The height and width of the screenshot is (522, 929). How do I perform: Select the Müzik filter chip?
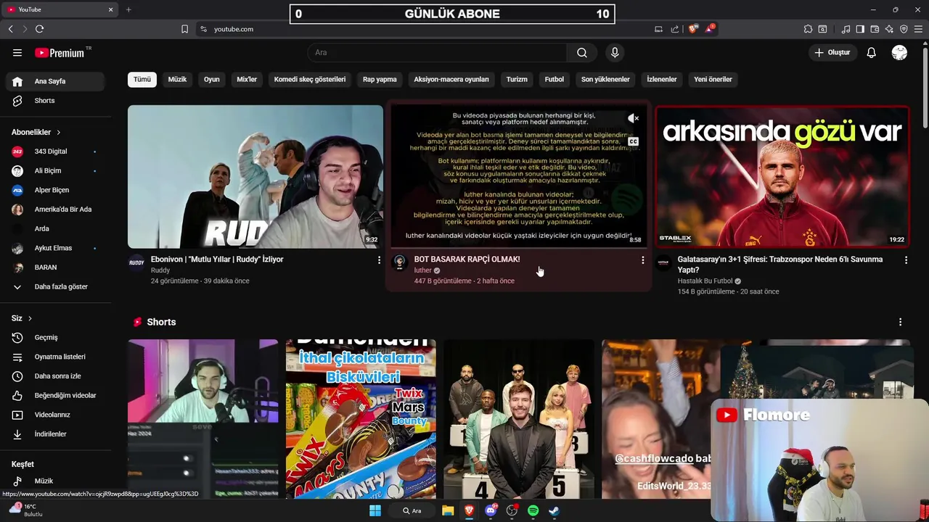(x=177, y=79)
